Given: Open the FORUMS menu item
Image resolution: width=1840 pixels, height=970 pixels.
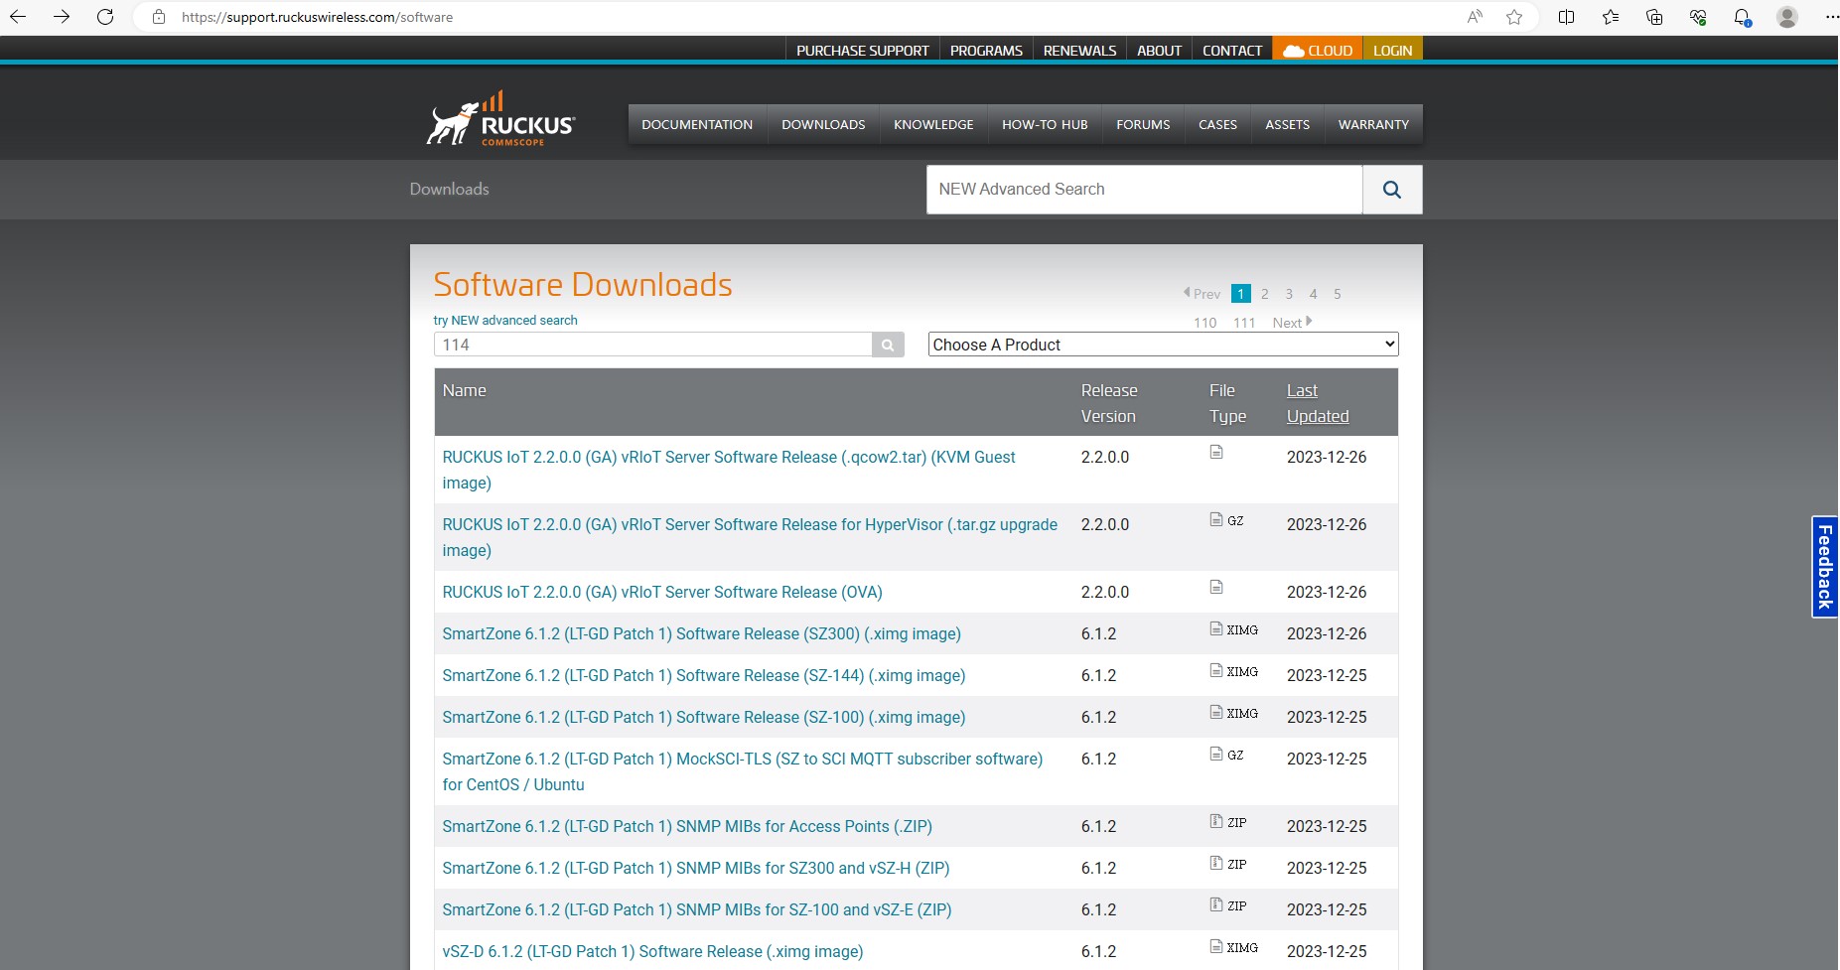Looking at the screenshot, I should (x=1143, y=125).
